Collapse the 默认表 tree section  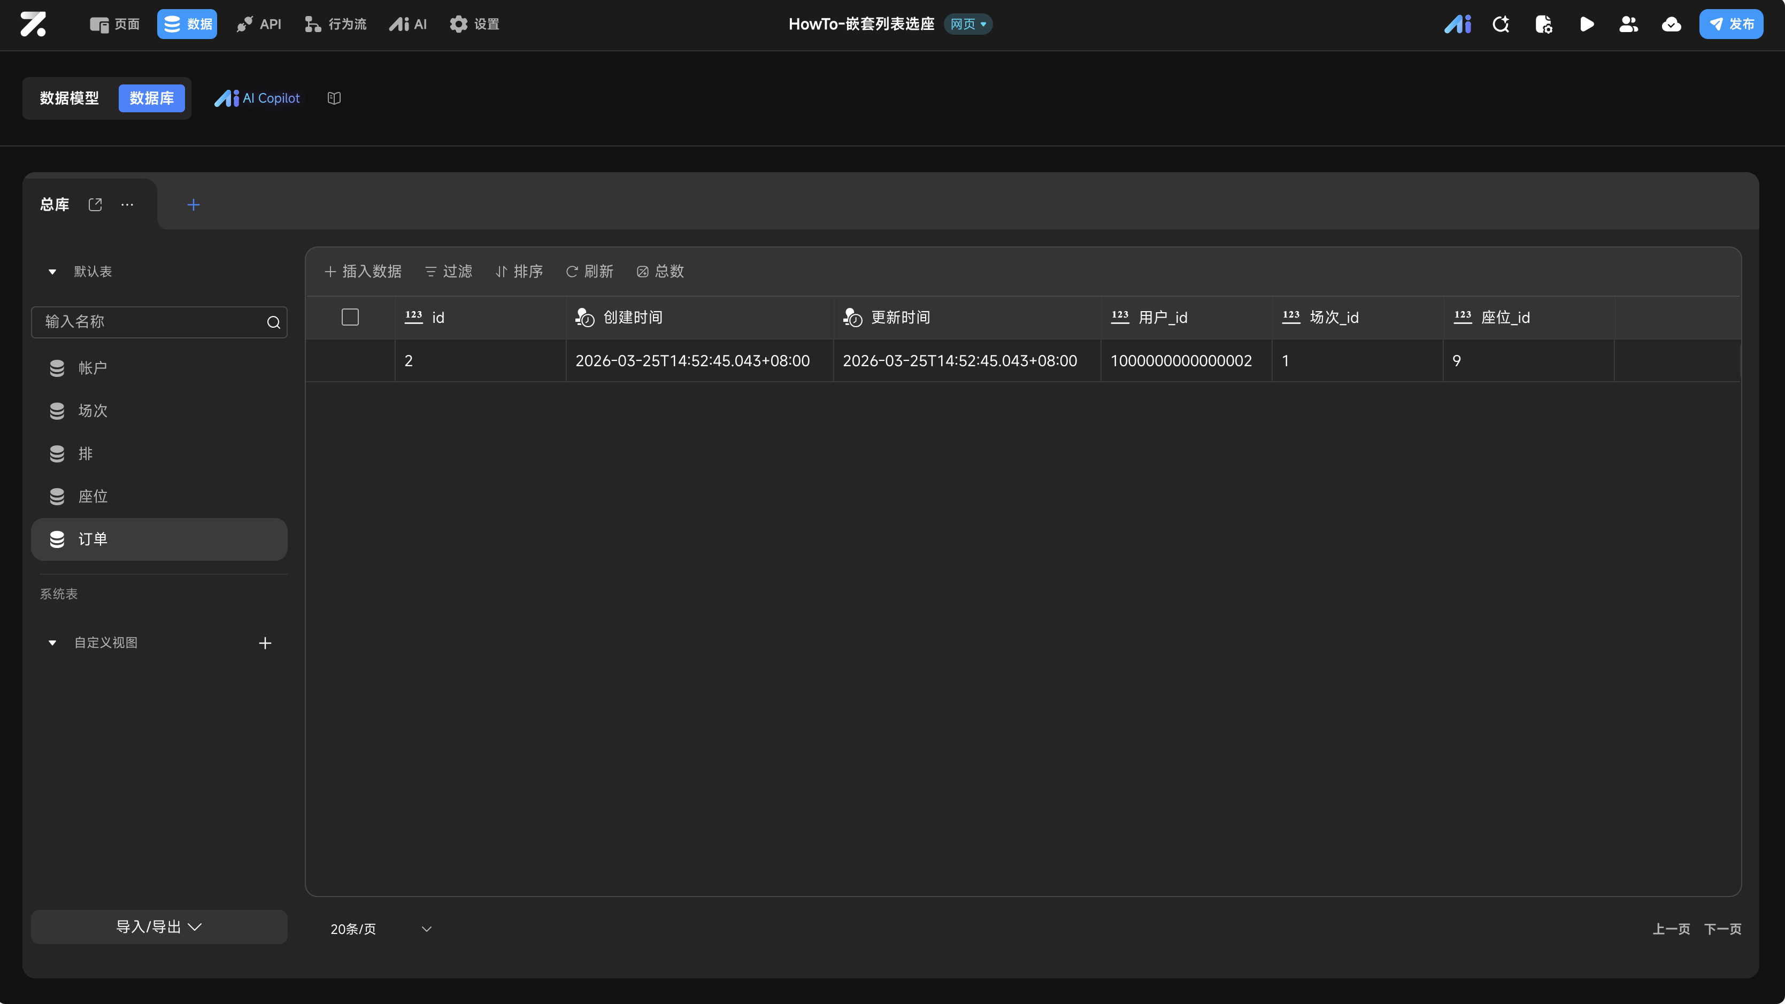[52, 272]
